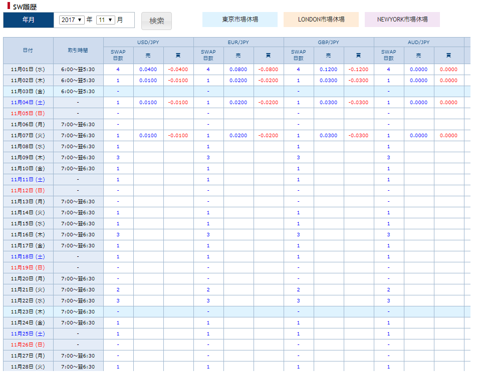The image size is (480, 377).
Task: Click the AUD/JPY column group header
Action: [x=418, y=42]
